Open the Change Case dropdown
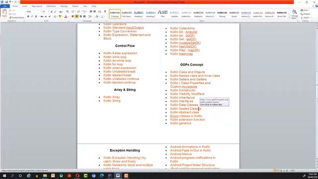Image resolution: width=318 pixels, height=179 pixels. [61, 12]
